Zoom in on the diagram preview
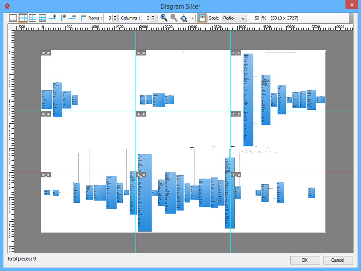 (163, 18)
